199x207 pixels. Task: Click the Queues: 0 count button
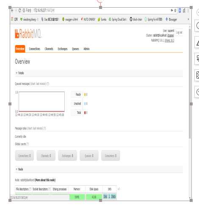(x=89, y=156)
